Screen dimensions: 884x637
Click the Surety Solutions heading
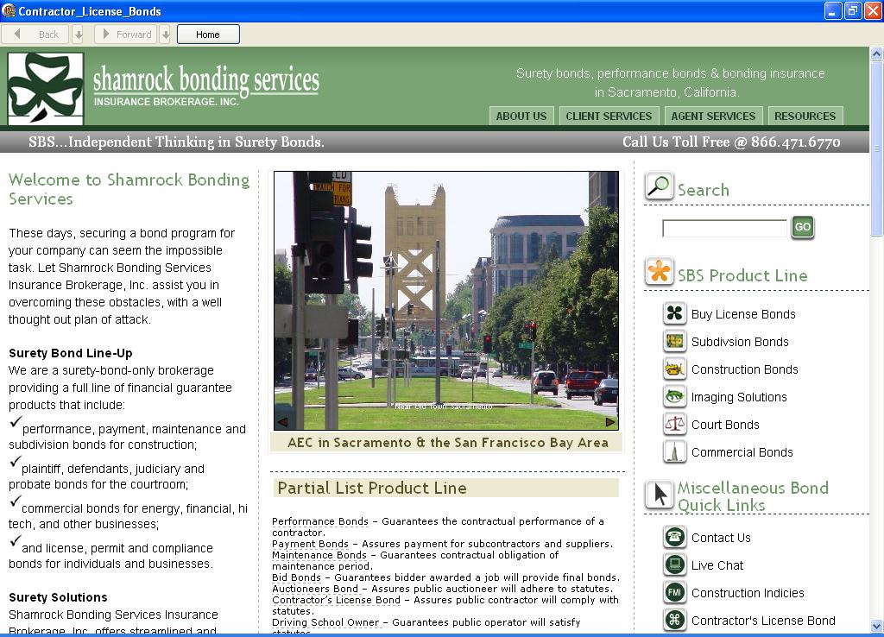tap(58, 597)
